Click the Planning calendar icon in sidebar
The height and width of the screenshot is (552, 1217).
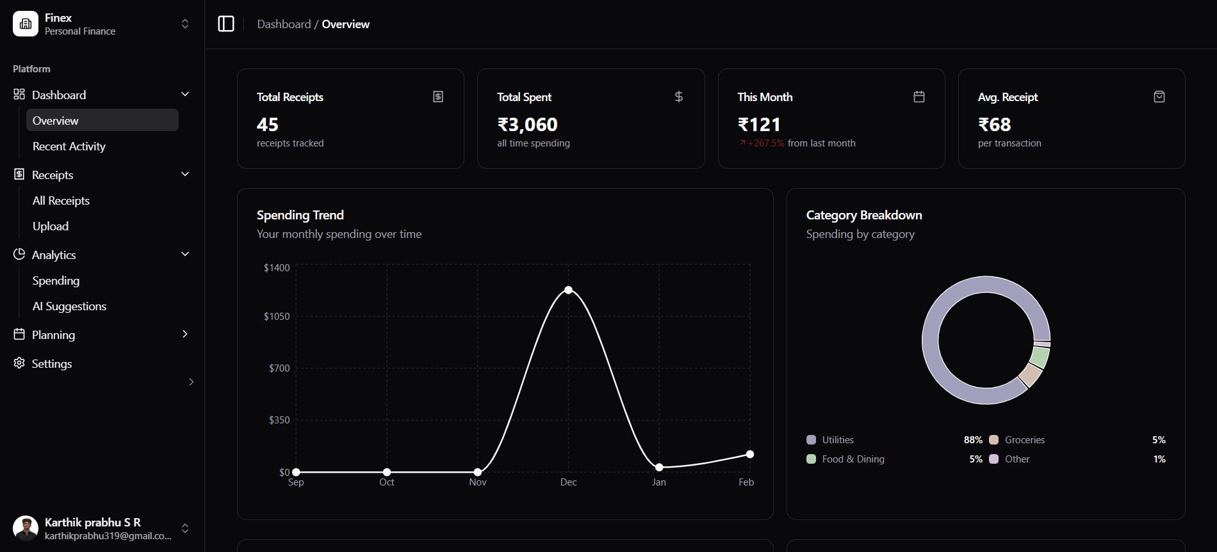pos(19,335)
